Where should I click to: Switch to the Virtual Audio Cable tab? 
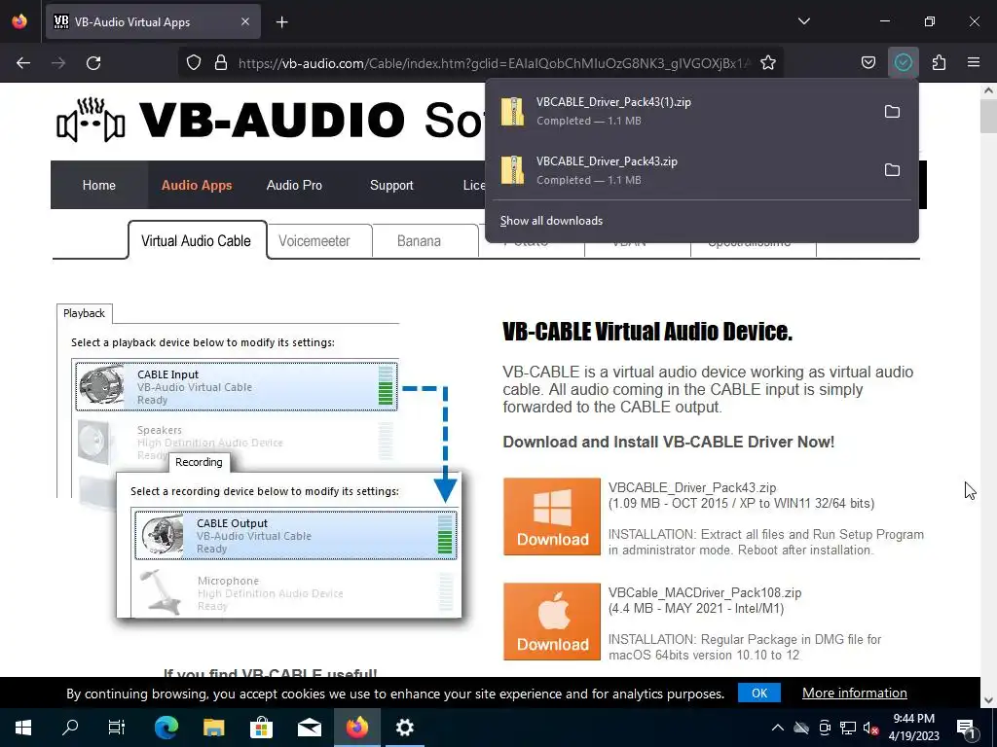pyautogui.click(x=197, y=241)
